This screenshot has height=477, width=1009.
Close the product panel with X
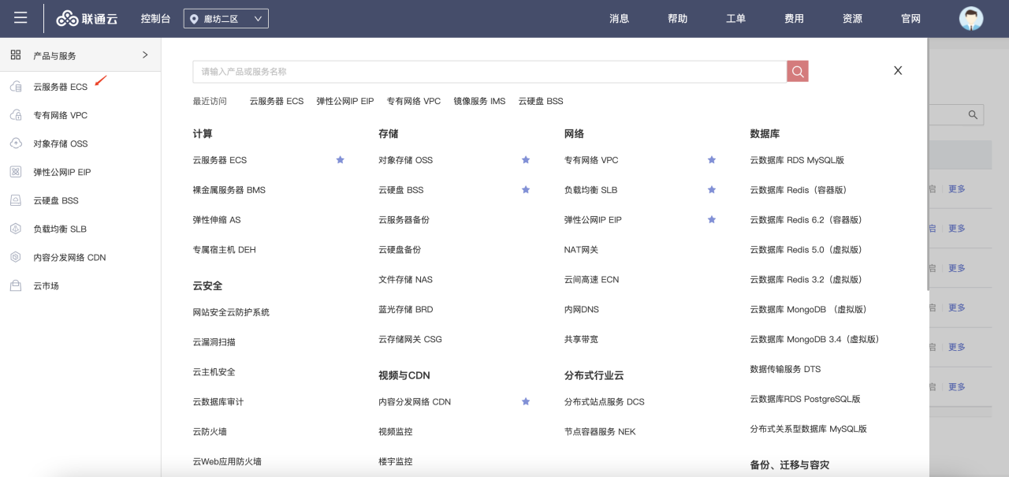[x=897, y=71]
